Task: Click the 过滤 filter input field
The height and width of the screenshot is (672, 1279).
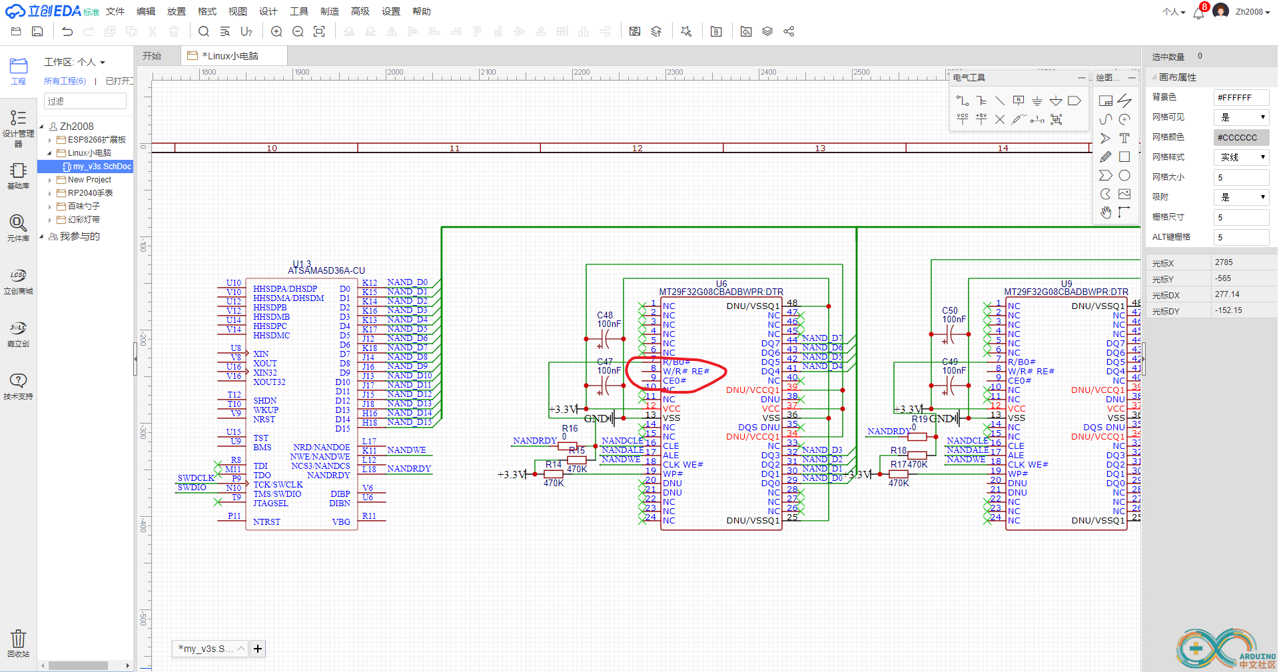Action: pos(85,101)
